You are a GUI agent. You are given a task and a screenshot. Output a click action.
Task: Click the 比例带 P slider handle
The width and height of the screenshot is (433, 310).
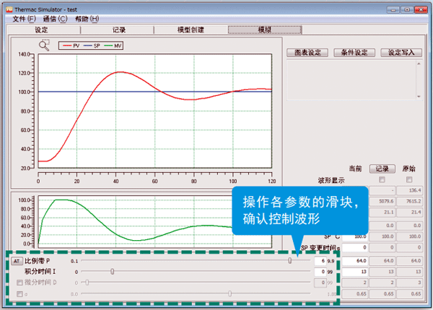290,261
